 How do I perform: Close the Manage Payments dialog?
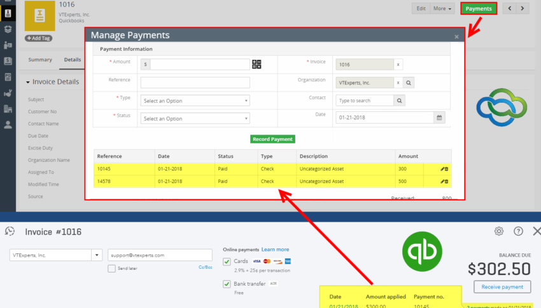(x=456, y=36)
